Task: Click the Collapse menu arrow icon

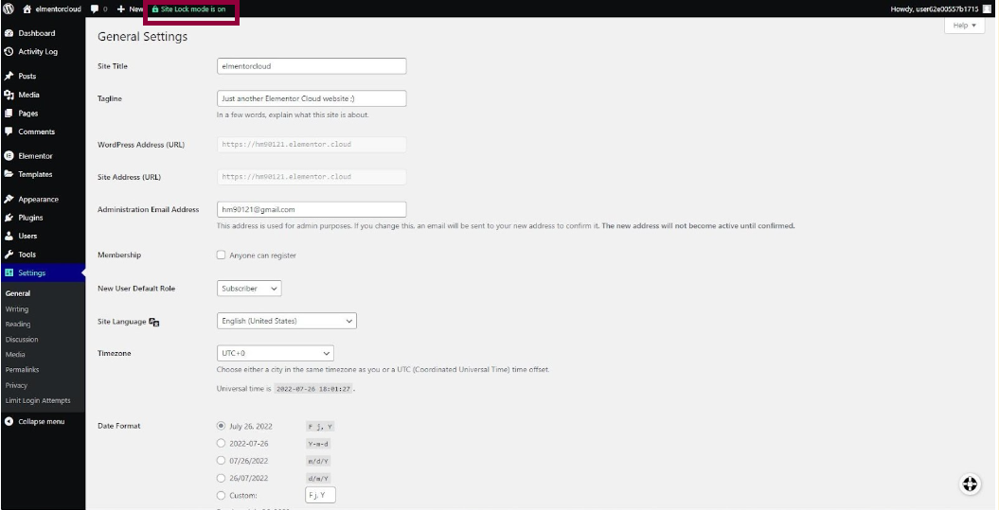Action: point(9,421)
